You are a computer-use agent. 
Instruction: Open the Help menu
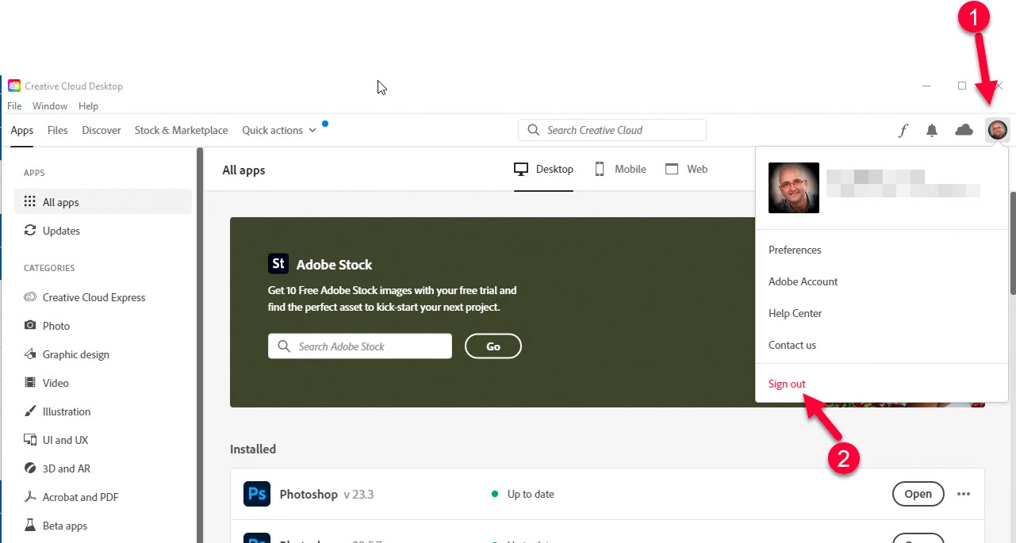[x=88, y=106]
